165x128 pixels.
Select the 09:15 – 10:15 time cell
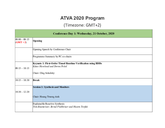pyautogui.click(x=22, y=68)
